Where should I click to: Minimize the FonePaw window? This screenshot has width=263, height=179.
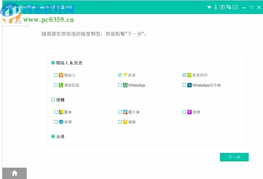pos(244,8)
